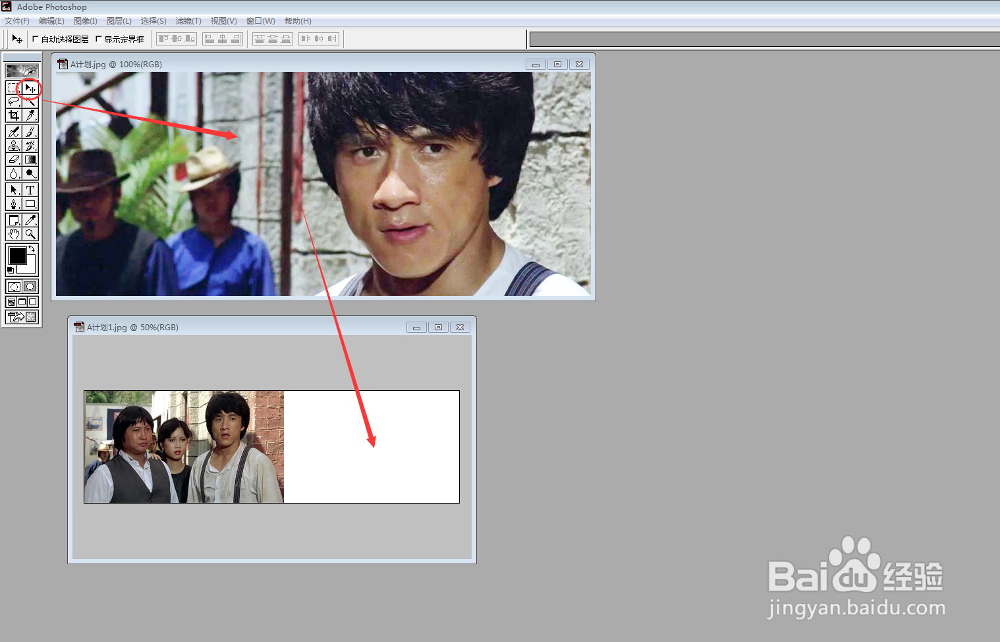Select the Magic Wand tool
1000x642 pixels.
[30, 102]
